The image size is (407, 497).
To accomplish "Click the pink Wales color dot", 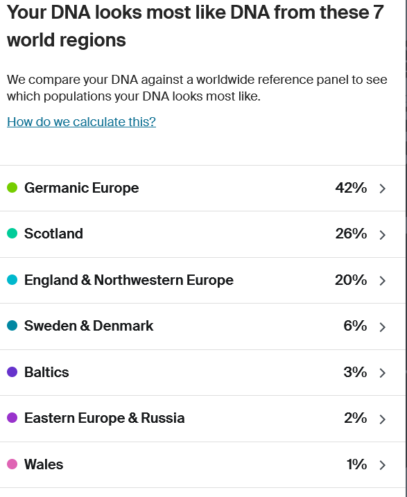I will pos(12,464).
